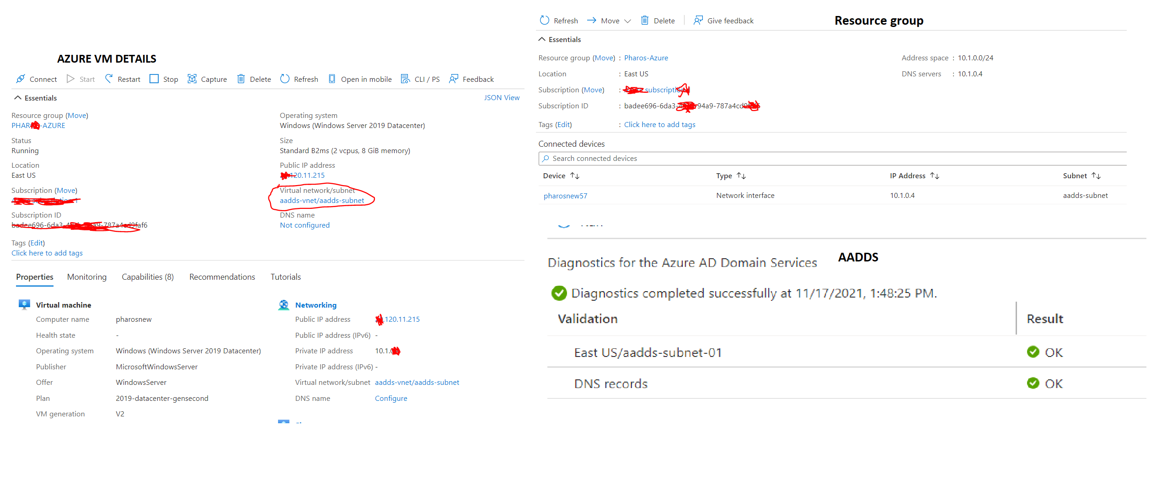Viewport: 1156px width, 479px height.
Task: Click aadds-vnet/aadds-subnet link under Networking
Action: [x=417, y=383]
